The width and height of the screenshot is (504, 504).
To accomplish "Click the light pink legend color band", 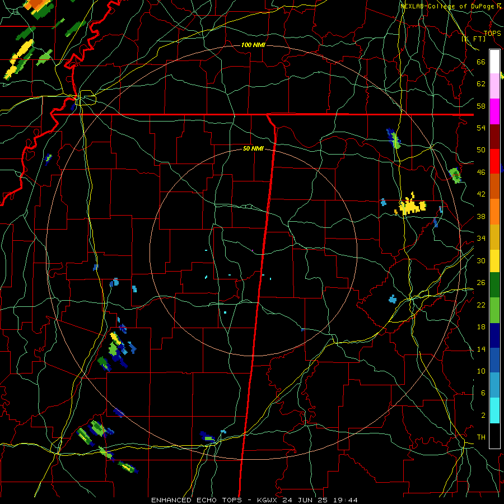I will tap(494, 86).
